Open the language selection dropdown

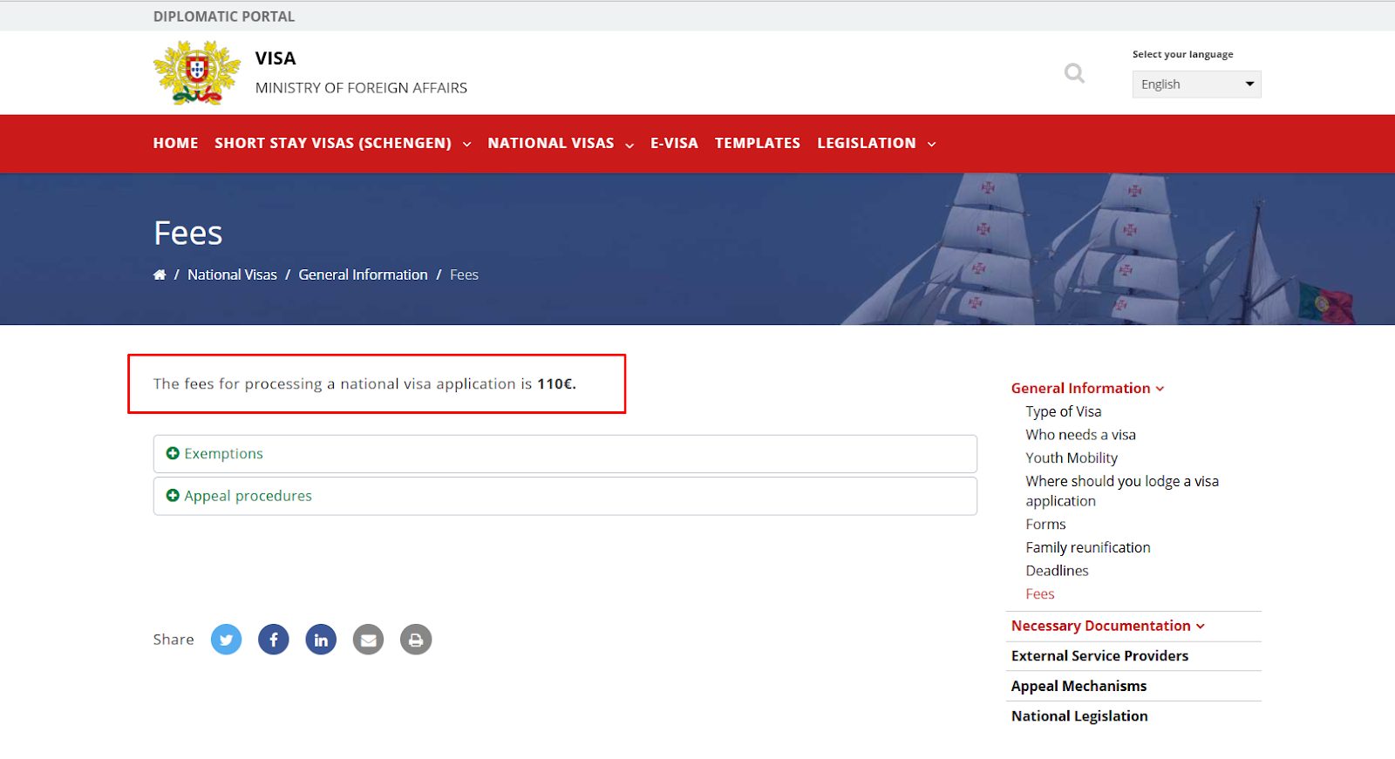click(1196, 85)
